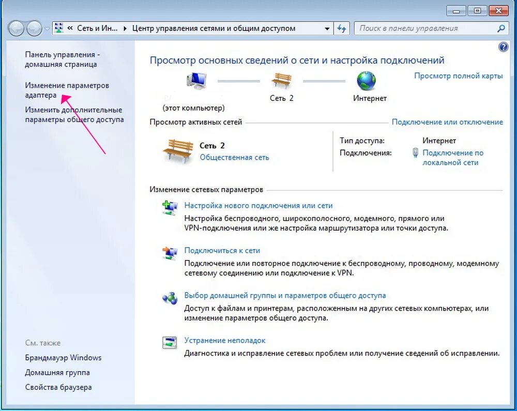Open 'Панель управления - домашняя страница' link
Image resolution: width=517 pixels, height=411 pixels.
63,59
